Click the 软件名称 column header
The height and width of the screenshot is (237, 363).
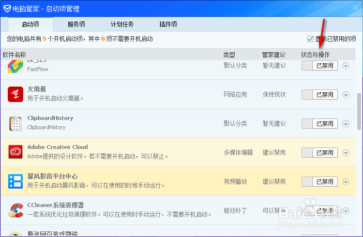(x=15, y=55)
